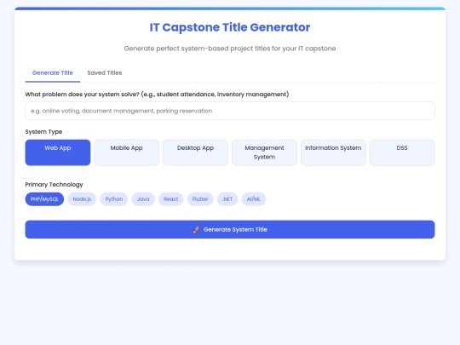Choose Node.js as primary technology
This screenshot has height=345, width=460.
tap(82, 199)
